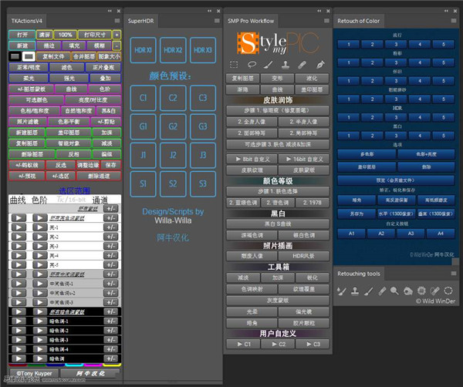Collapse the TKActionsV4 panel with double arrows

click(x=110, y=11)
